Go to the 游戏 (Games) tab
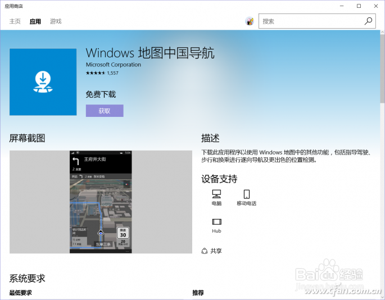 pos(56,21)
